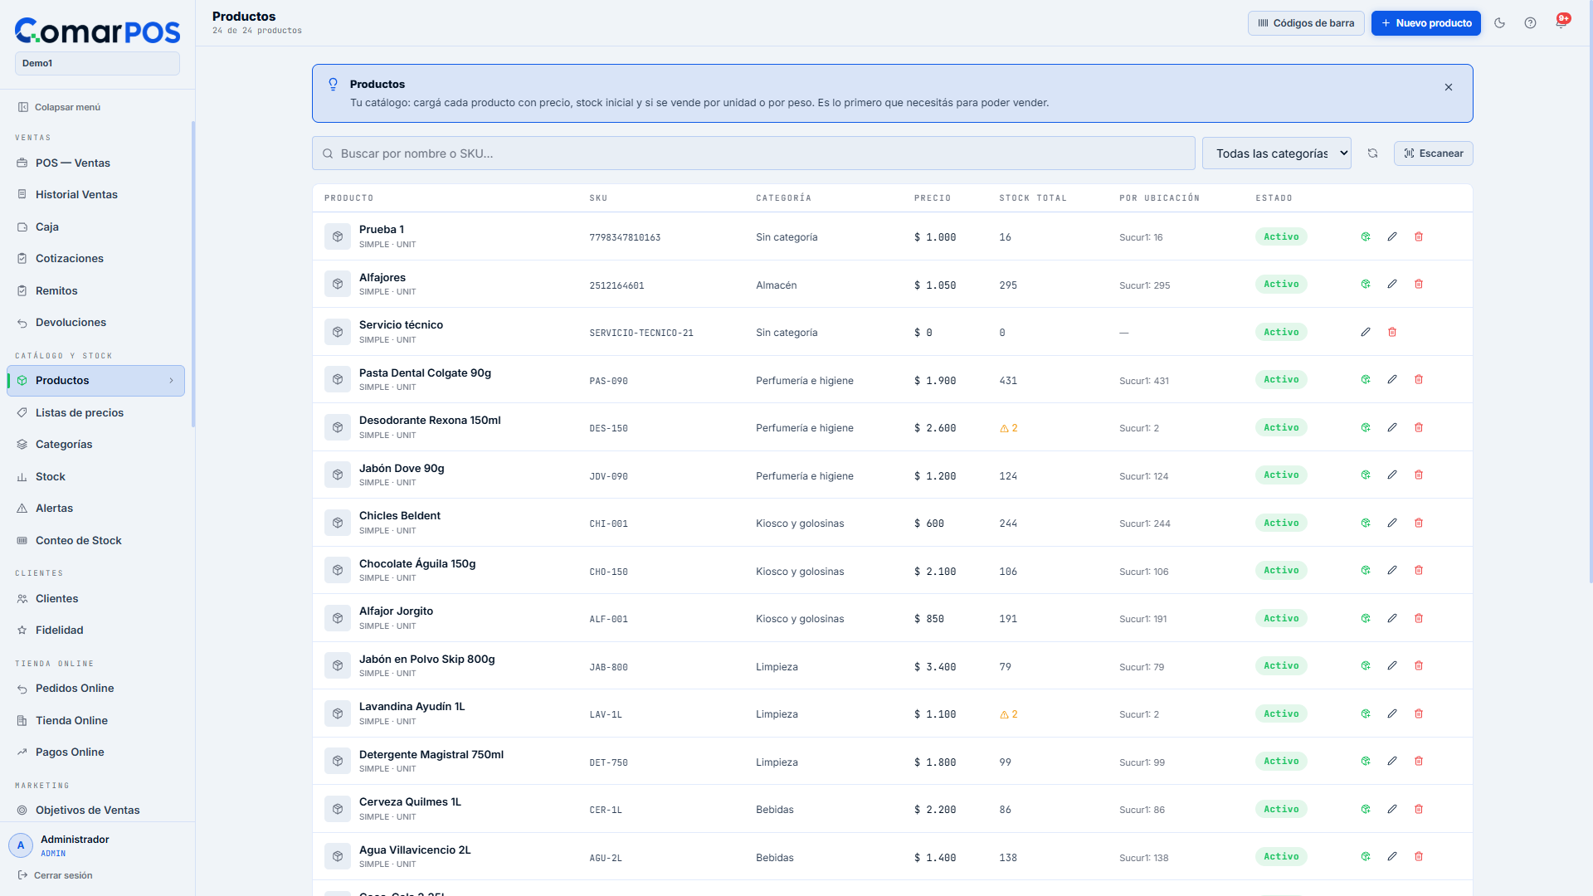Toggle dark mode moon icon
This screenshot has height=896, width=1593.
pyautogui.click(x=1499, y=23)
